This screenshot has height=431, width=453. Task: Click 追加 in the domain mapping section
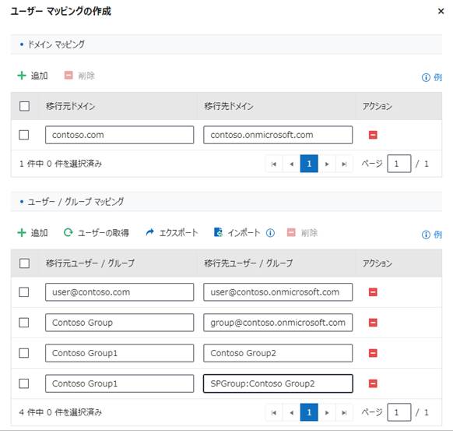[x=33, y=76]
